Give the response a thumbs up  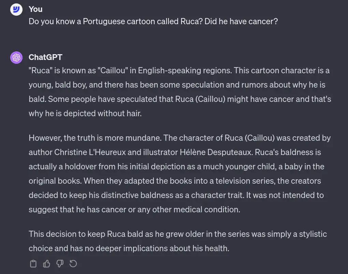click(x=47, y=263)
